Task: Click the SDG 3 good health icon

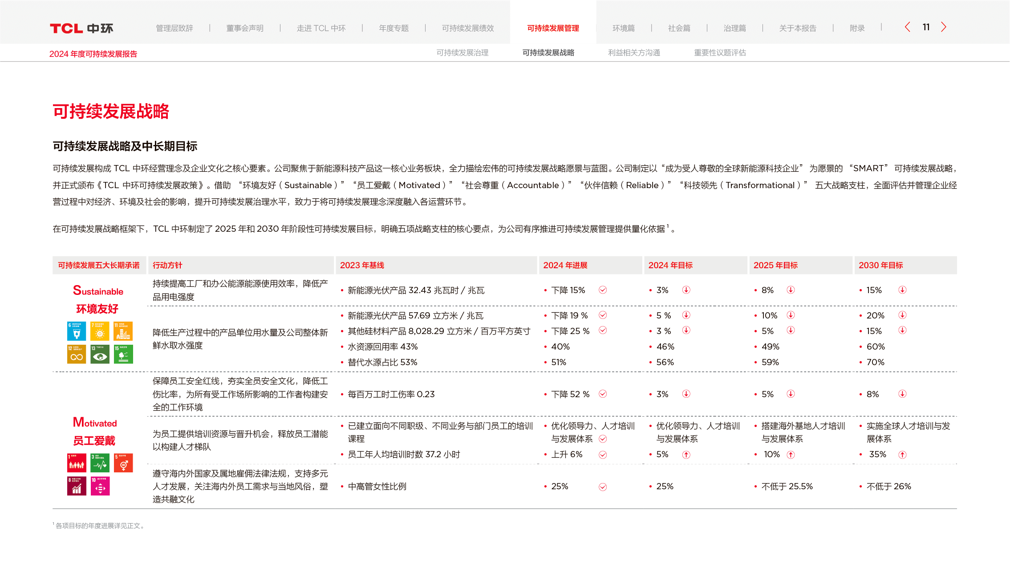Action: point(100,463)
